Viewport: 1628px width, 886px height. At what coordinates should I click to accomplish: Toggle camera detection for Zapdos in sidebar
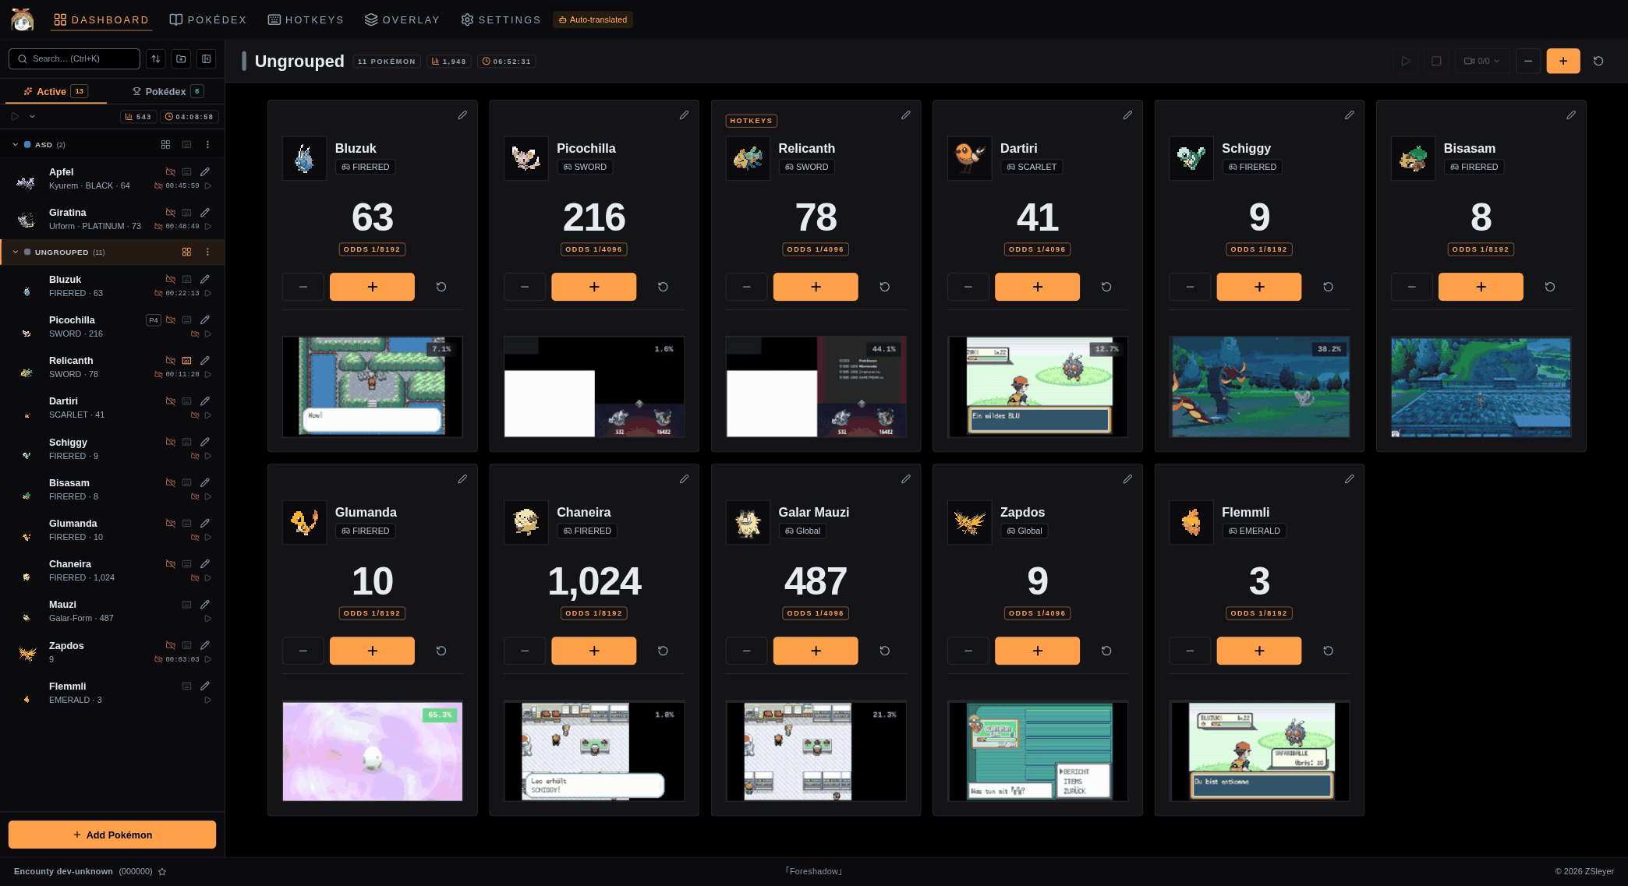(x=170, y=645)
